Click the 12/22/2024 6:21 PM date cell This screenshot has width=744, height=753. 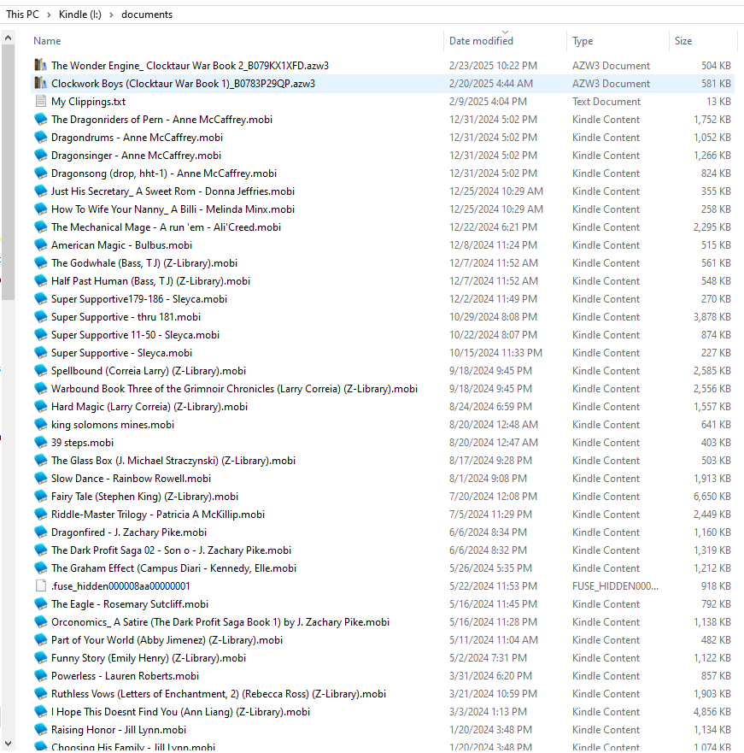[493, 227]
